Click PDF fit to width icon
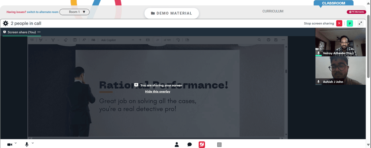371x148 pixels. [148, 40]
